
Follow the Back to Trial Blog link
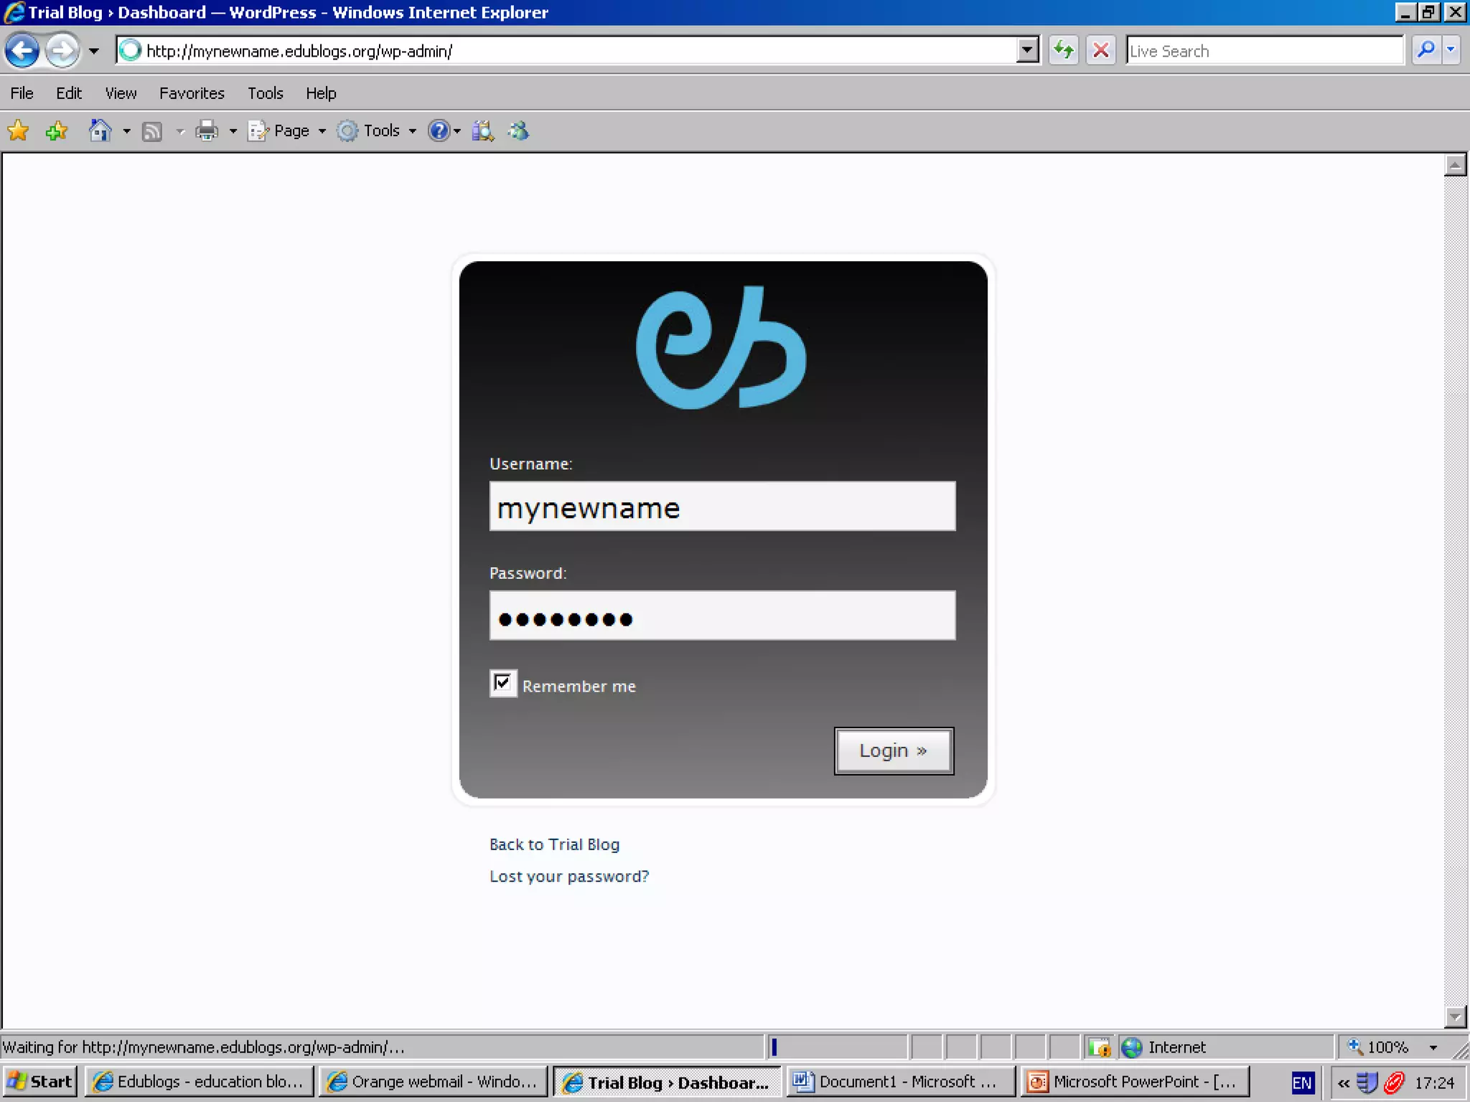pyautogui.click(x=554, y=844)
